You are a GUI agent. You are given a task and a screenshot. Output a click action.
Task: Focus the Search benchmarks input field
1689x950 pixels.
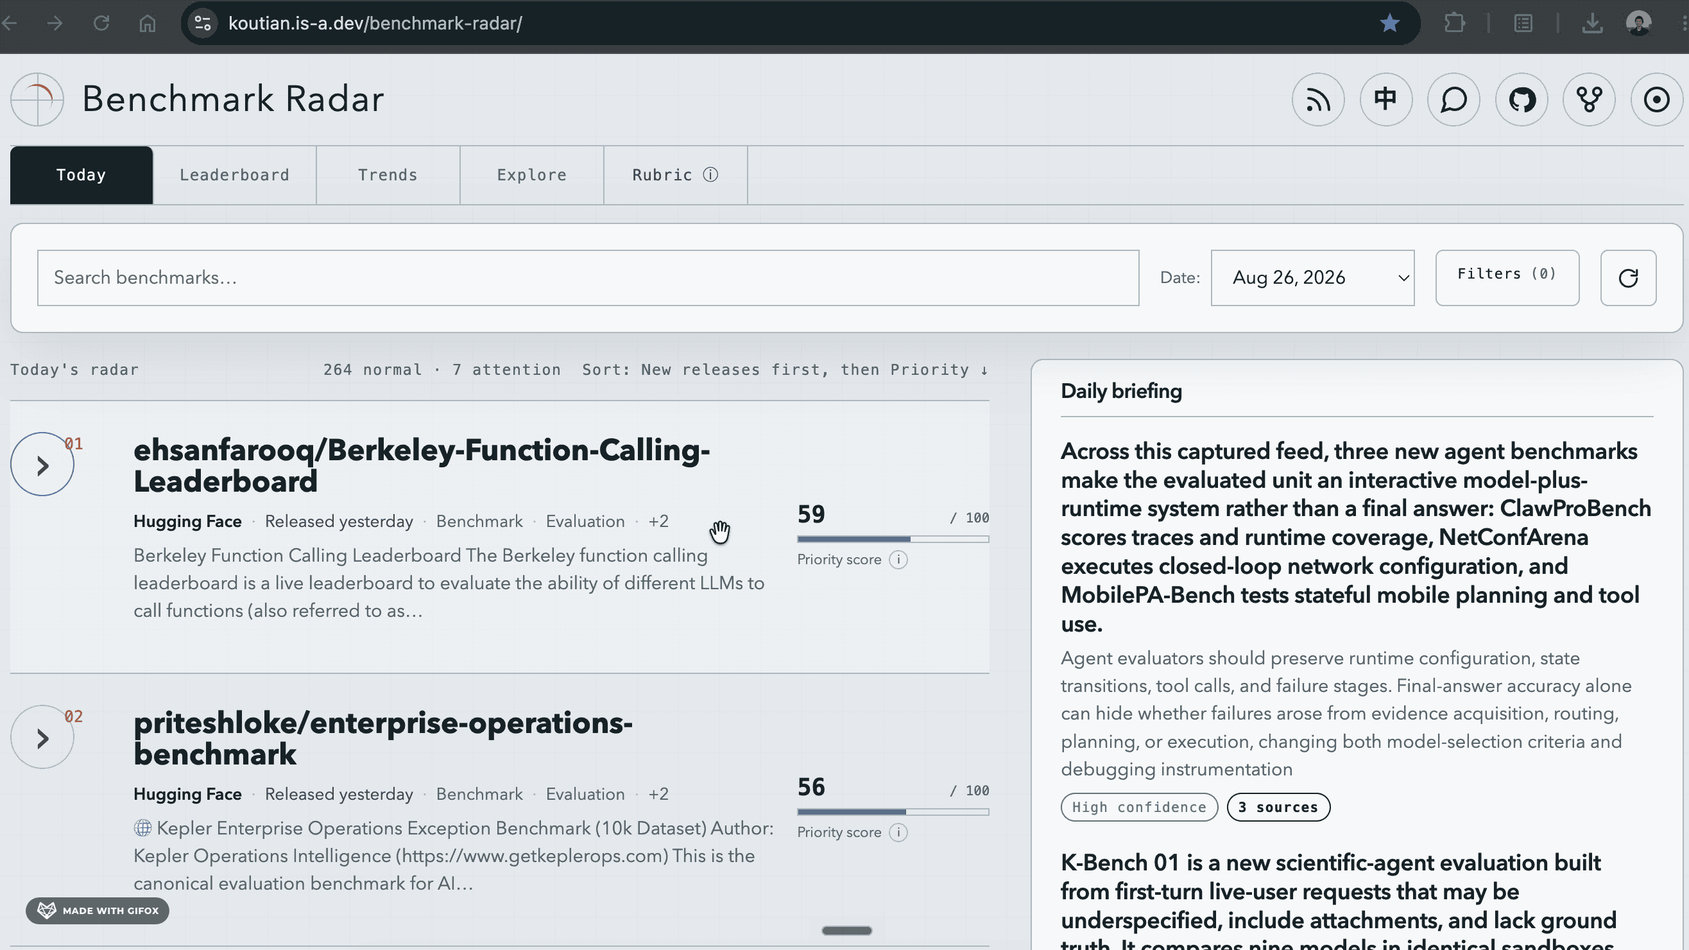588,278
